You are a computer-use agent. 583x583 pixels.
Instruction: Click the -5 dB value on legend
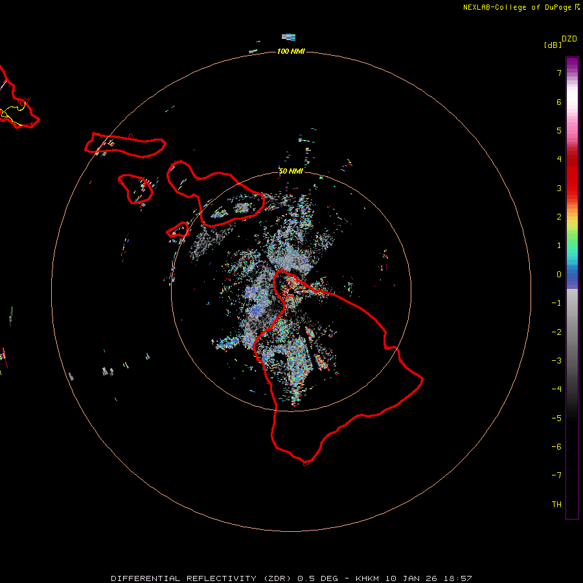click(556, 418)
